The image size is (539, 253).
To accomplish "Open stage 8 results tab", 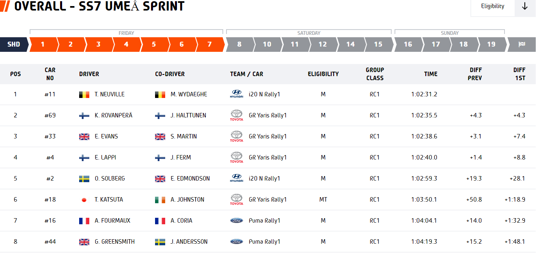I will pyautogui.click(x=239, y=45).
